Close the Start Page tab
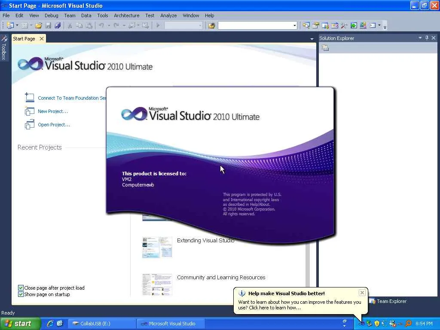440x330 pixels. (42, 38)
